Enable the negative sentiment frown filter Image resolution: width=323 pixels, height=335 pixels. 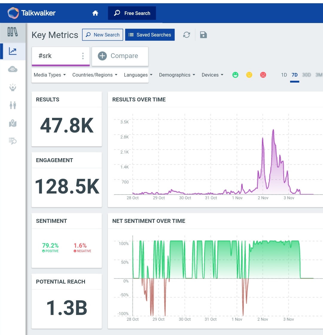pos(263,75)
